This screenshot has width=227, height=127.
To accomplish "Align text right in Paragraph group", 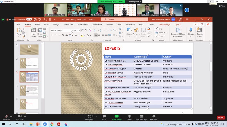I will (103, 35).
